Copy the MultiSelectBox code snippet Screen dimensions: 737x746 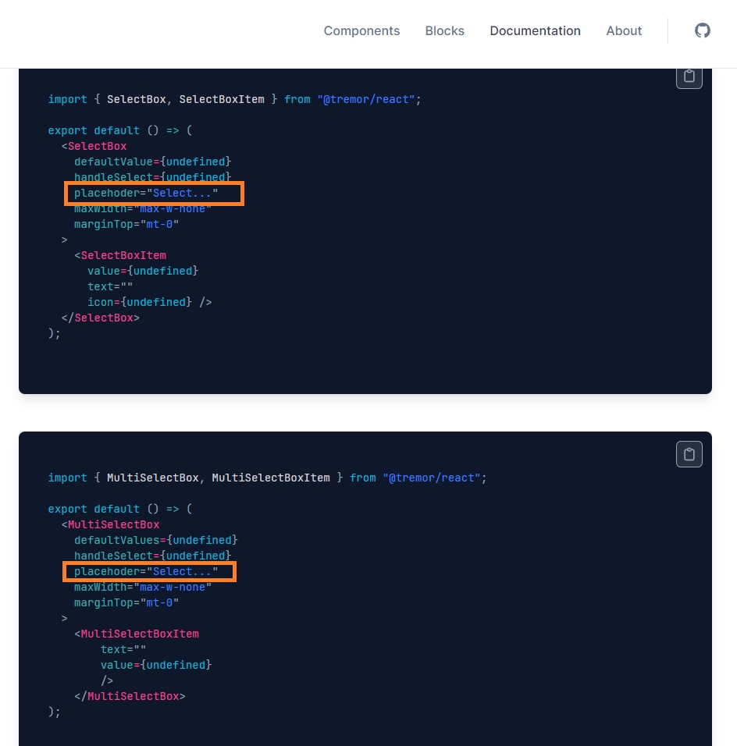pos(689,454)
